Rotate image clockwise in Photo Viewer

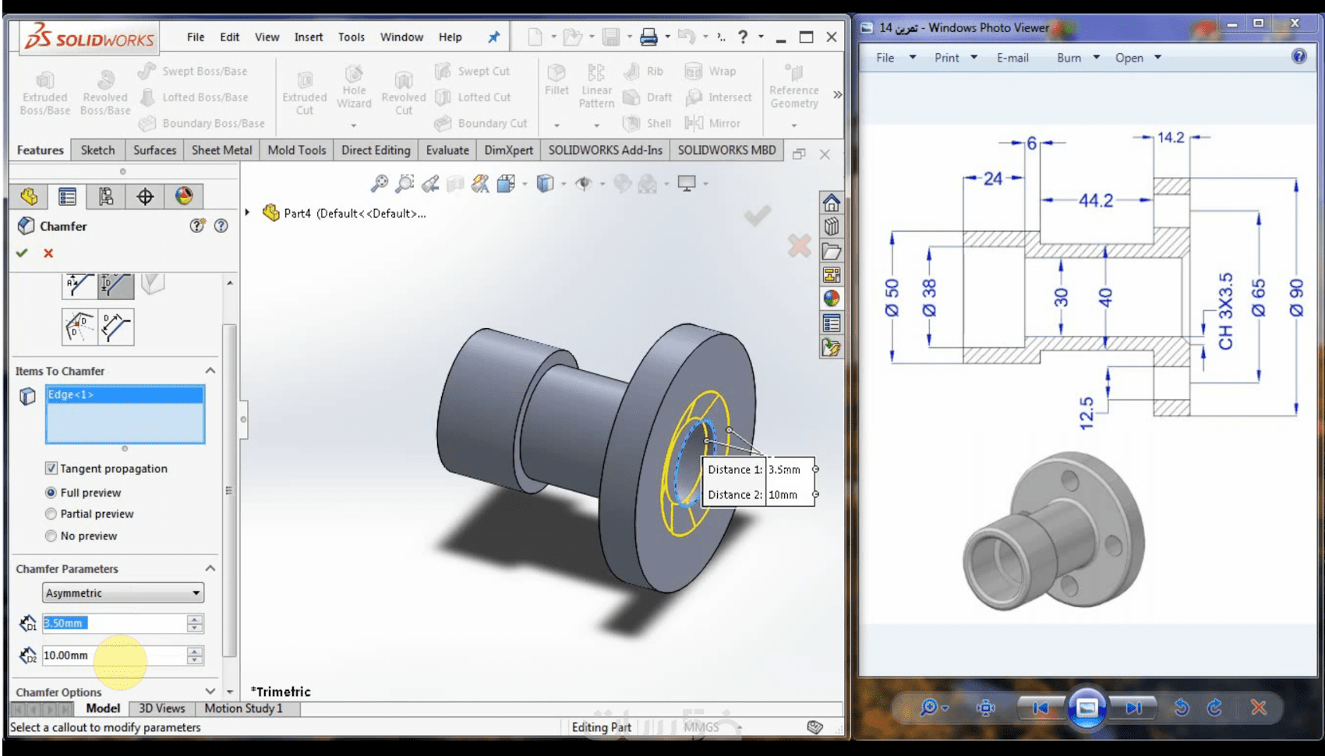click(1214, 708)
